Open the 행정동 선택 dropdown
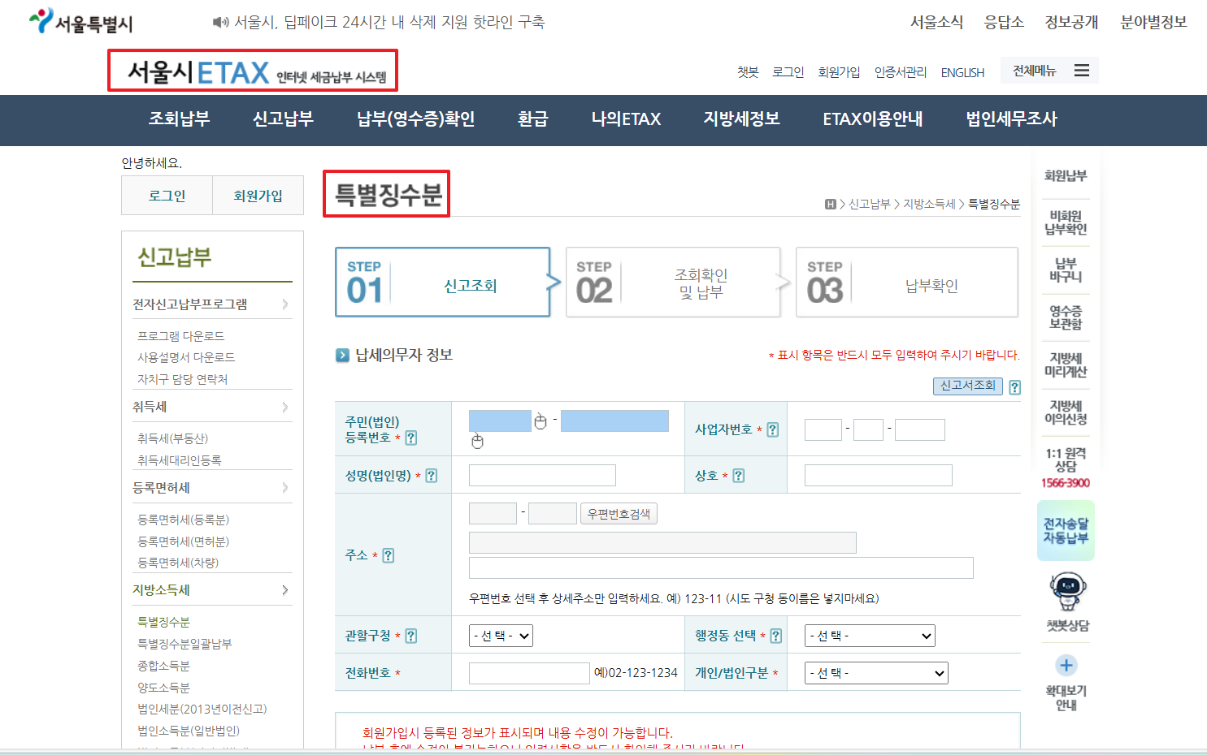 click(870, 636)
